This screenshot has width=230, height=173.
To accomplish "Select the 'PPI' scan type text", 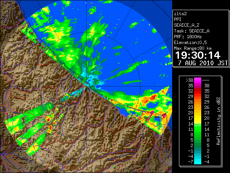I will tap(178, 19).
